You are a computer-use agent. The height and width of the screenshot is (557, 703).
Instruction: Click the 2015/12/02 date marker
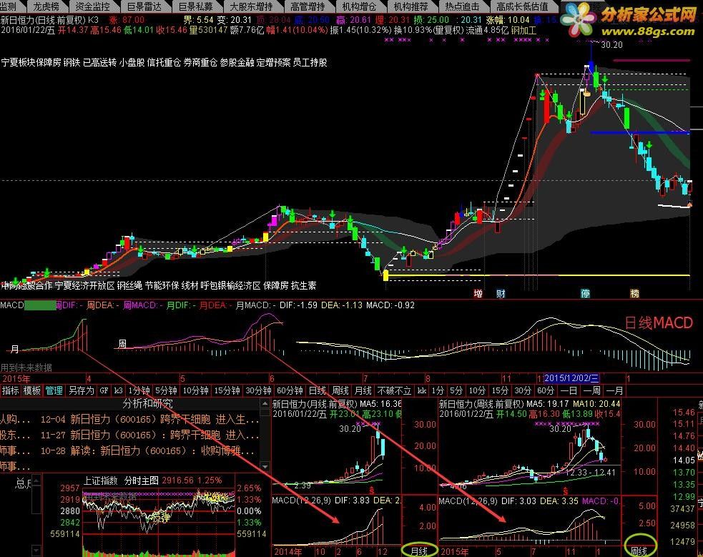pos(571,378)
